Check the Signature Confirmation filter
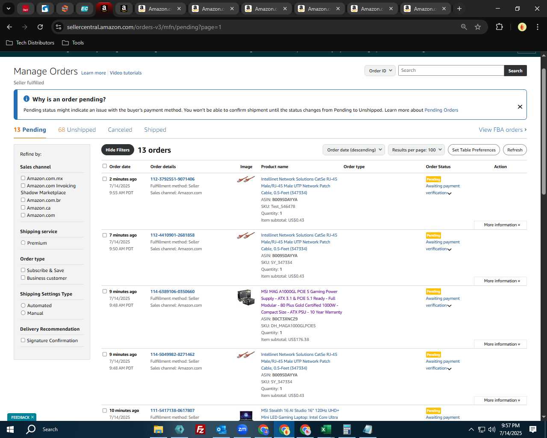The image size is (547, 438). point(23,340)
